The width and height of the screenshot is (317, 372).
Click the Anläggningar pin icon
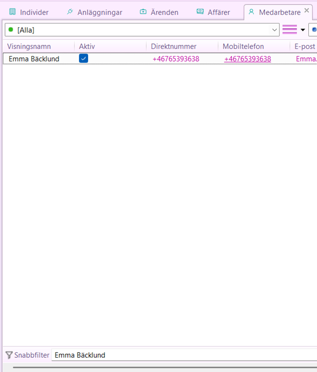[70, 12]
